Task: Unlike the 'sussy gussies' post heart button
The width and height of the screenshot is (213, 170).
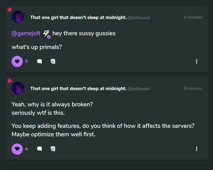Action: click(x=17, y=61)
